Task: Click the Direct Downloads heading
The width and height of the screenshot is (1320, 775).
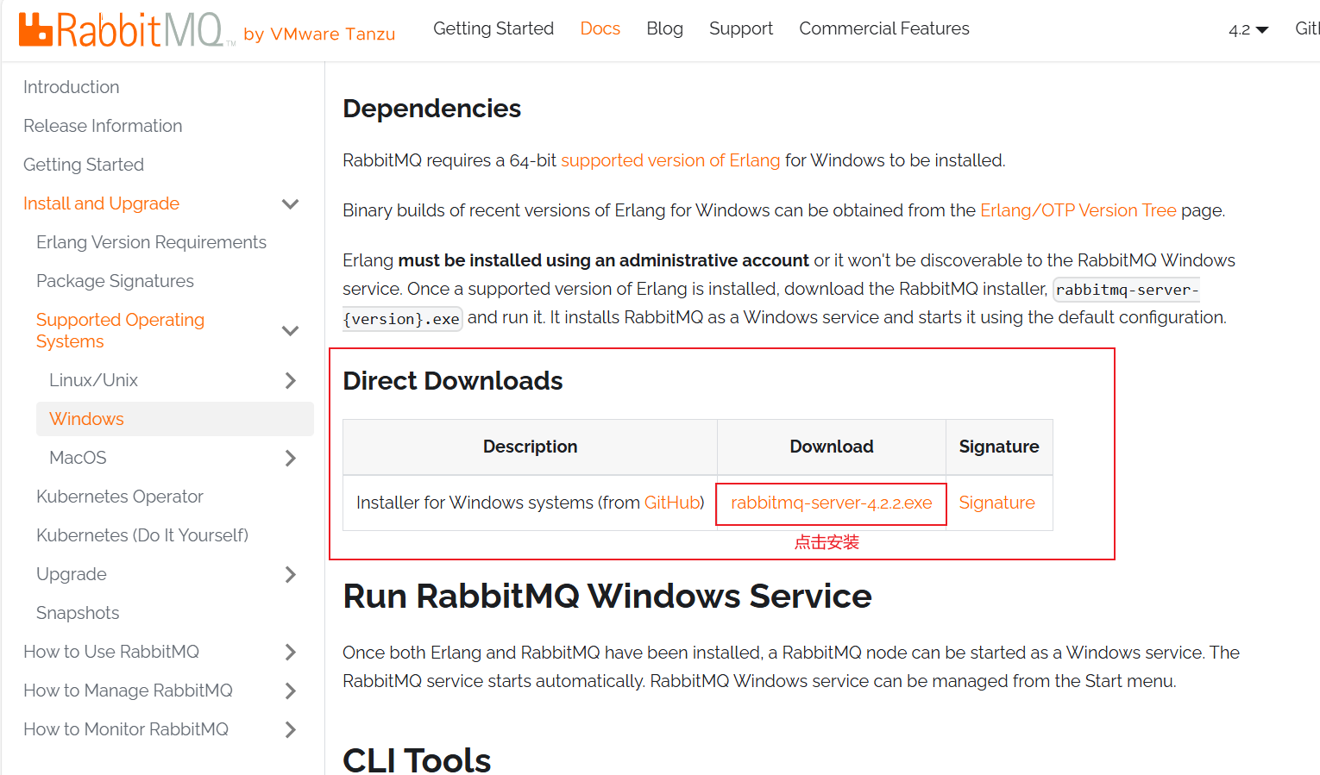Action: click(x=453, y=381)
